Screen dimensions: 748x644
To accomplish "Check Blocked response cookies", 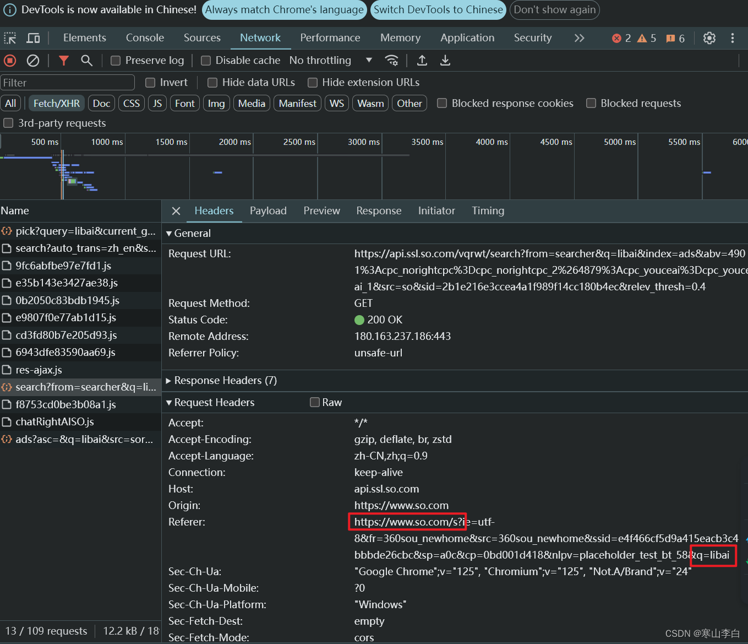I will (x=442, y=104).
